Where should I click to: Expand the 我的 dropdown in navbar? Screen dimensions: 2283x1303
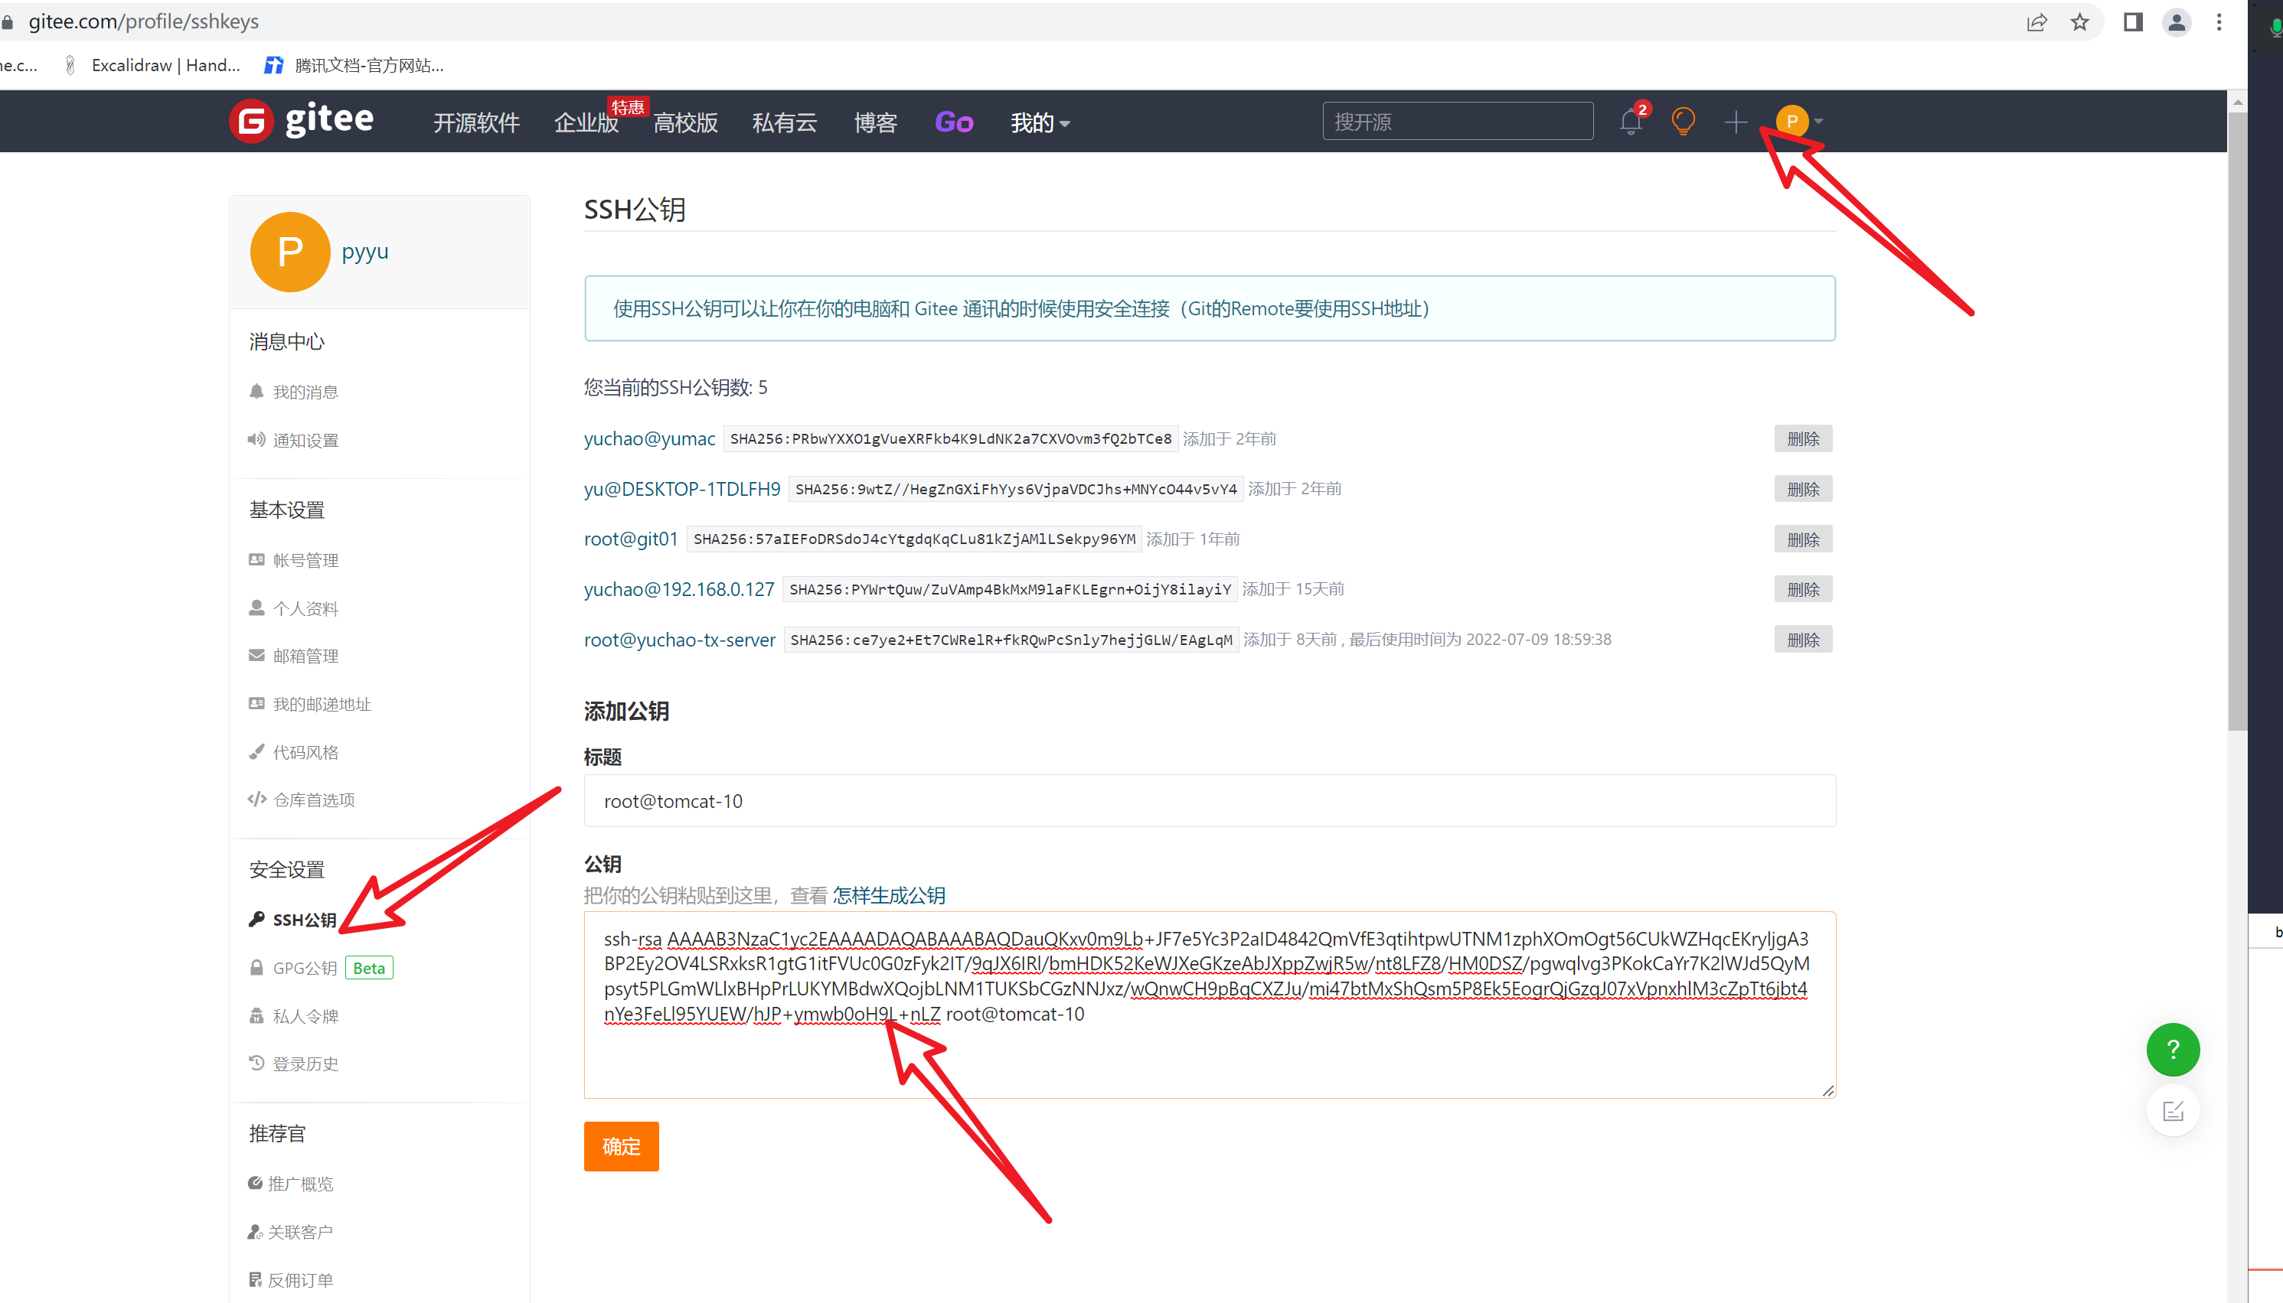click(1040, 122)
